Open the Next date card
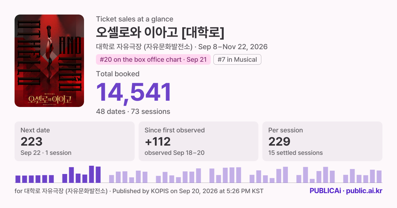The width and height of the screenshot is (397, 208). 74,141
